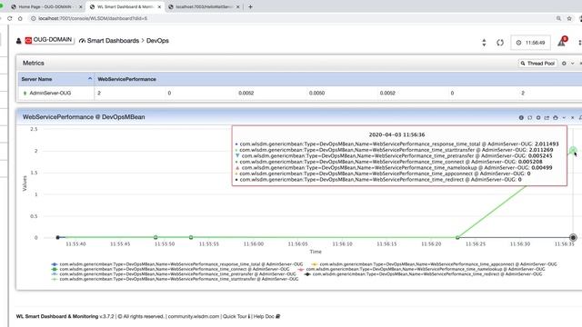The width and height of the screenshot is (582, 327).
Task: Toggle time_pretransfer legend series
Action: pyautogui.click(x=174, y=274)
